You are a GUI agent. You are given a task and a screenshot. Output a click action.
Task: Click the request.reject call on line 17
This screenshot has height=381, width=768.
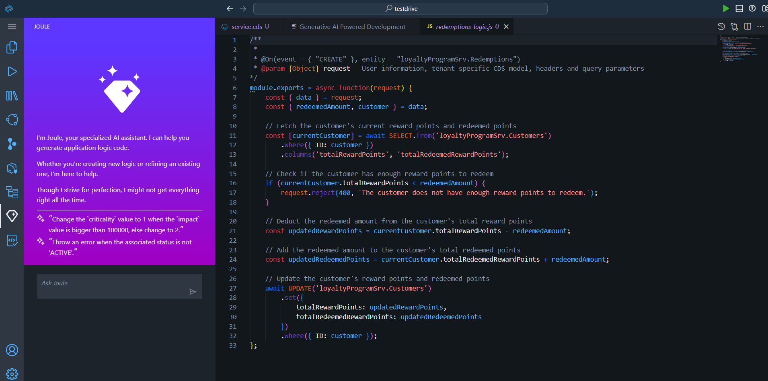coord(308,193)
